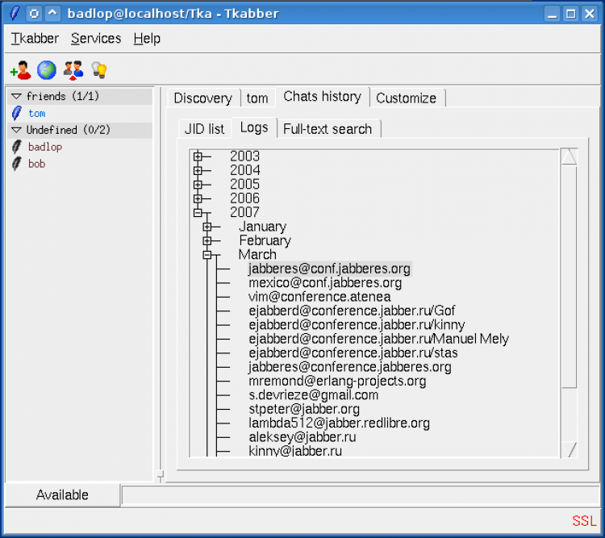Select ejabberd@conference.jabber.ru/Gof log
This screenshot has width=605, height=538.
tap(352, 311)
